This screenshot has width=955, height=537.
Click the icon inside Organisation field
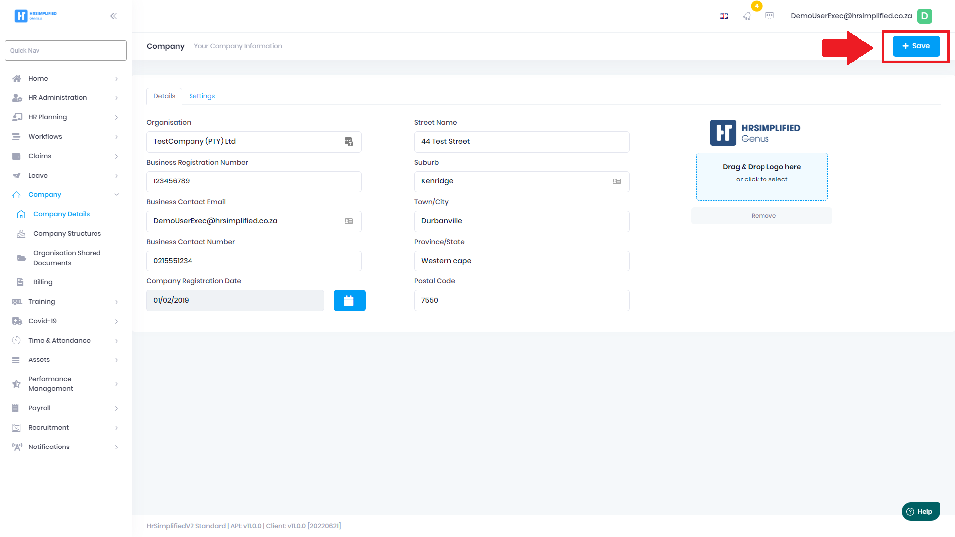[349, 142]
